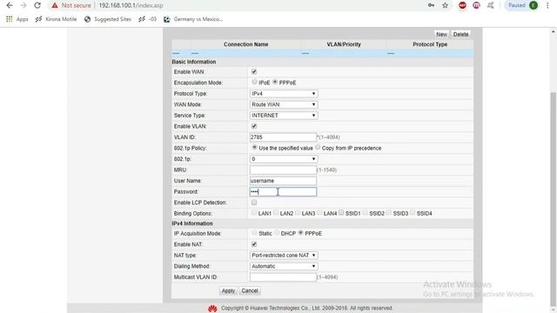Screen dimensions: 557x313
Task: Open the Not secure site warning
Action: tap(71, 5)
